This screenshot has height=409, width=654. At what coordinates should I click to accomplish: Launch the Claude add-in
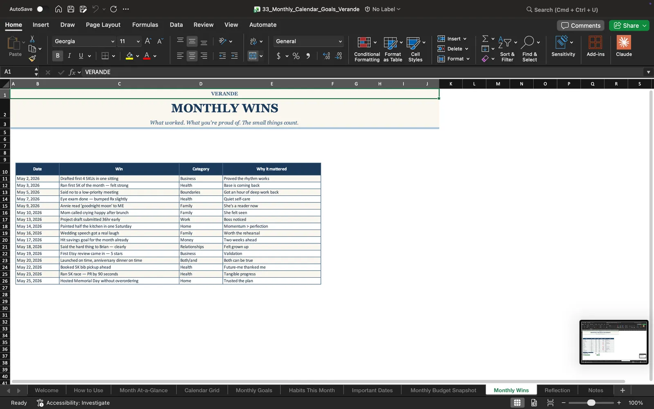tap(624, 46)
